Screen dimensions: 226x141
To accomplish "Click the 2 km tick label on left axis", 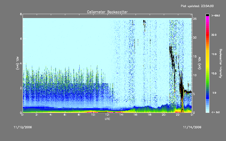I will (x=21, y=88).
